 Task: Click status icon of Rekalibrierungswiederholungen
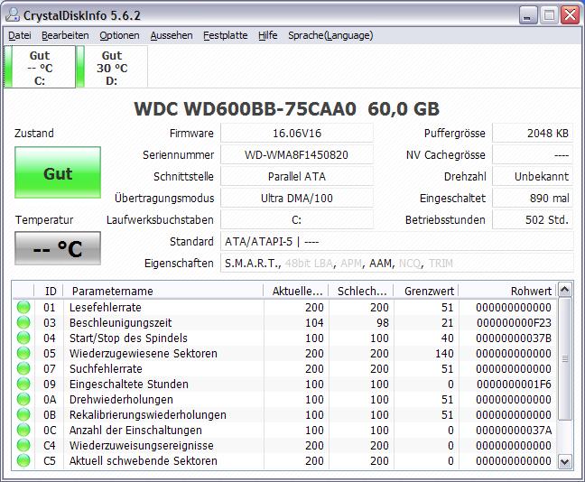coord(23,414)
